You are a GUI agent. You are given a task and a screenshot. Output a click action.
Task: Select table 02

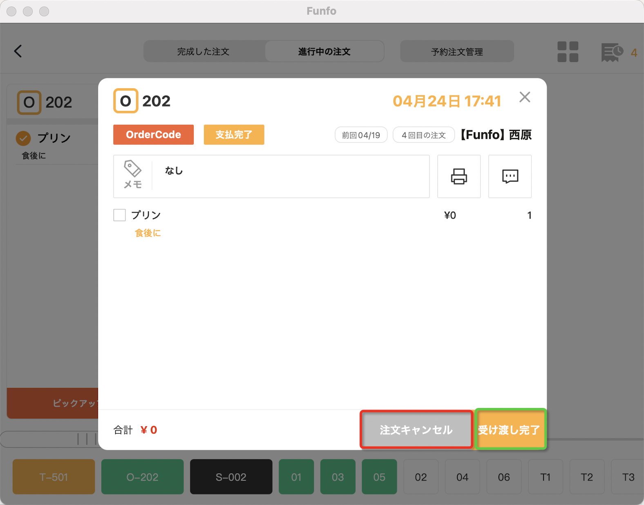point(421,477)
